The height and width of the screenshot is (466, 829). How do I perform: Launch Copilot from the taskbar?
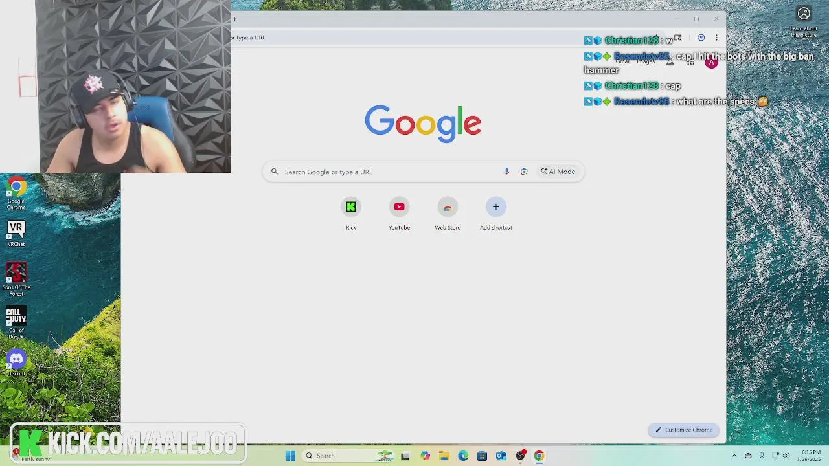point(425,456)
